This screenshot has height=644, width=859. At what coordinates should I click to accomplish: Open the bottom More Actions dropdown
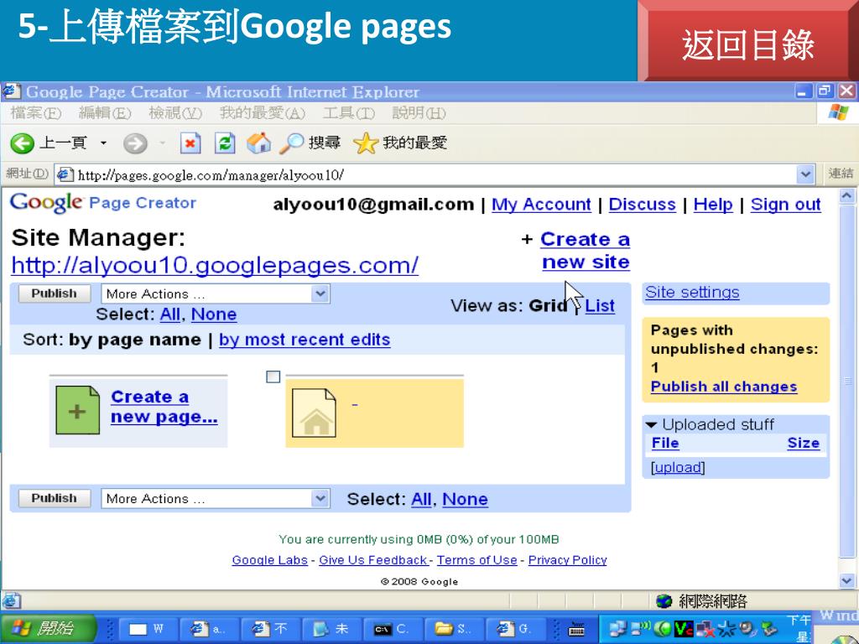[216, 499]
